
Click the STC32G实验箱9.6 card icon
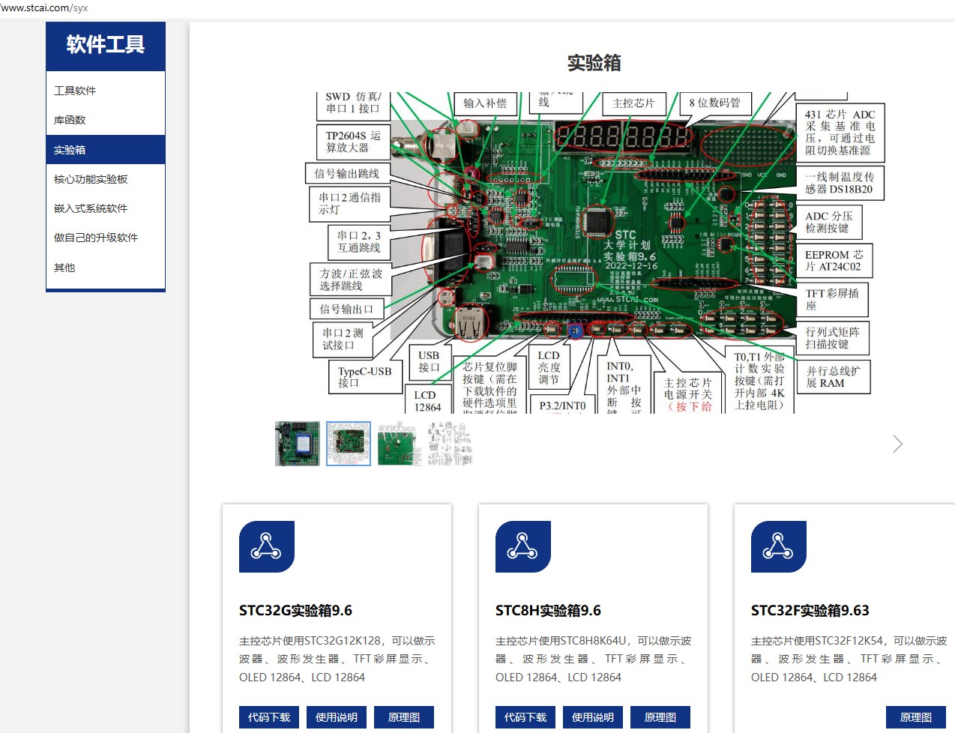(x=267, y=546)
